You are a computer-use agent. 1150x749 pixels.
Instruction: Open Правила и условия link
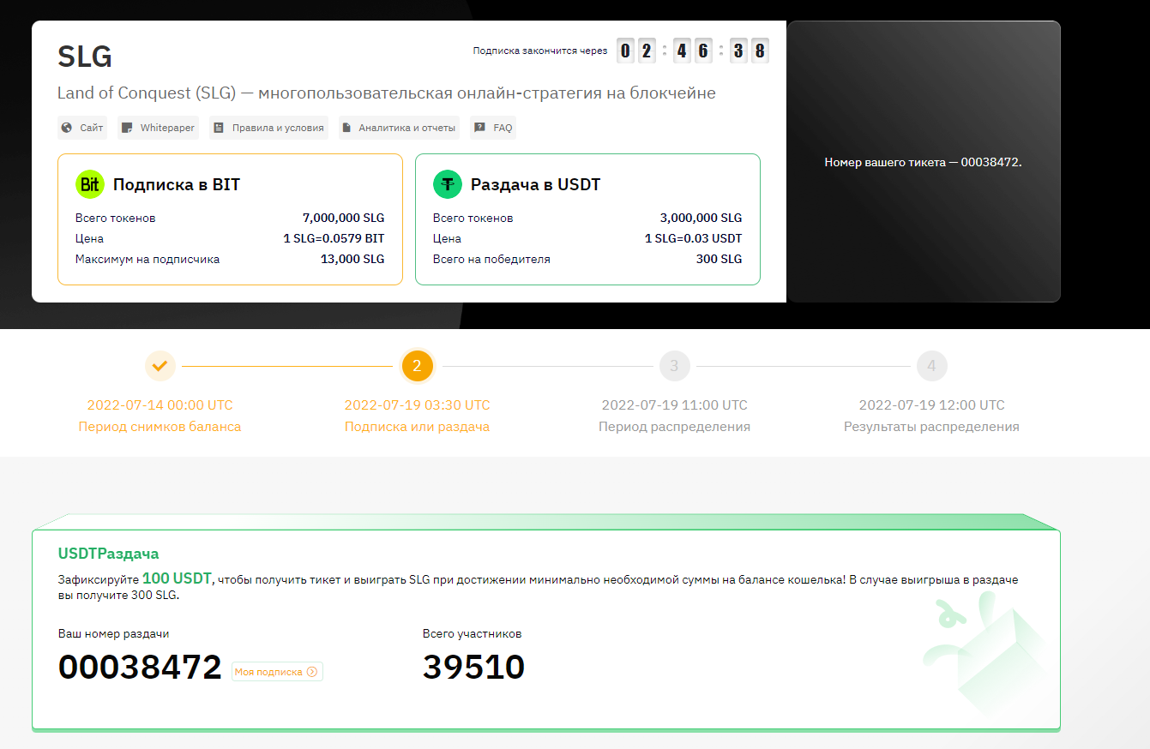[x=268, y=128]
